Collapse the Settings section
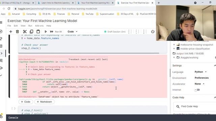This screenshot has height=121, width=216. [x=215, y=66]
